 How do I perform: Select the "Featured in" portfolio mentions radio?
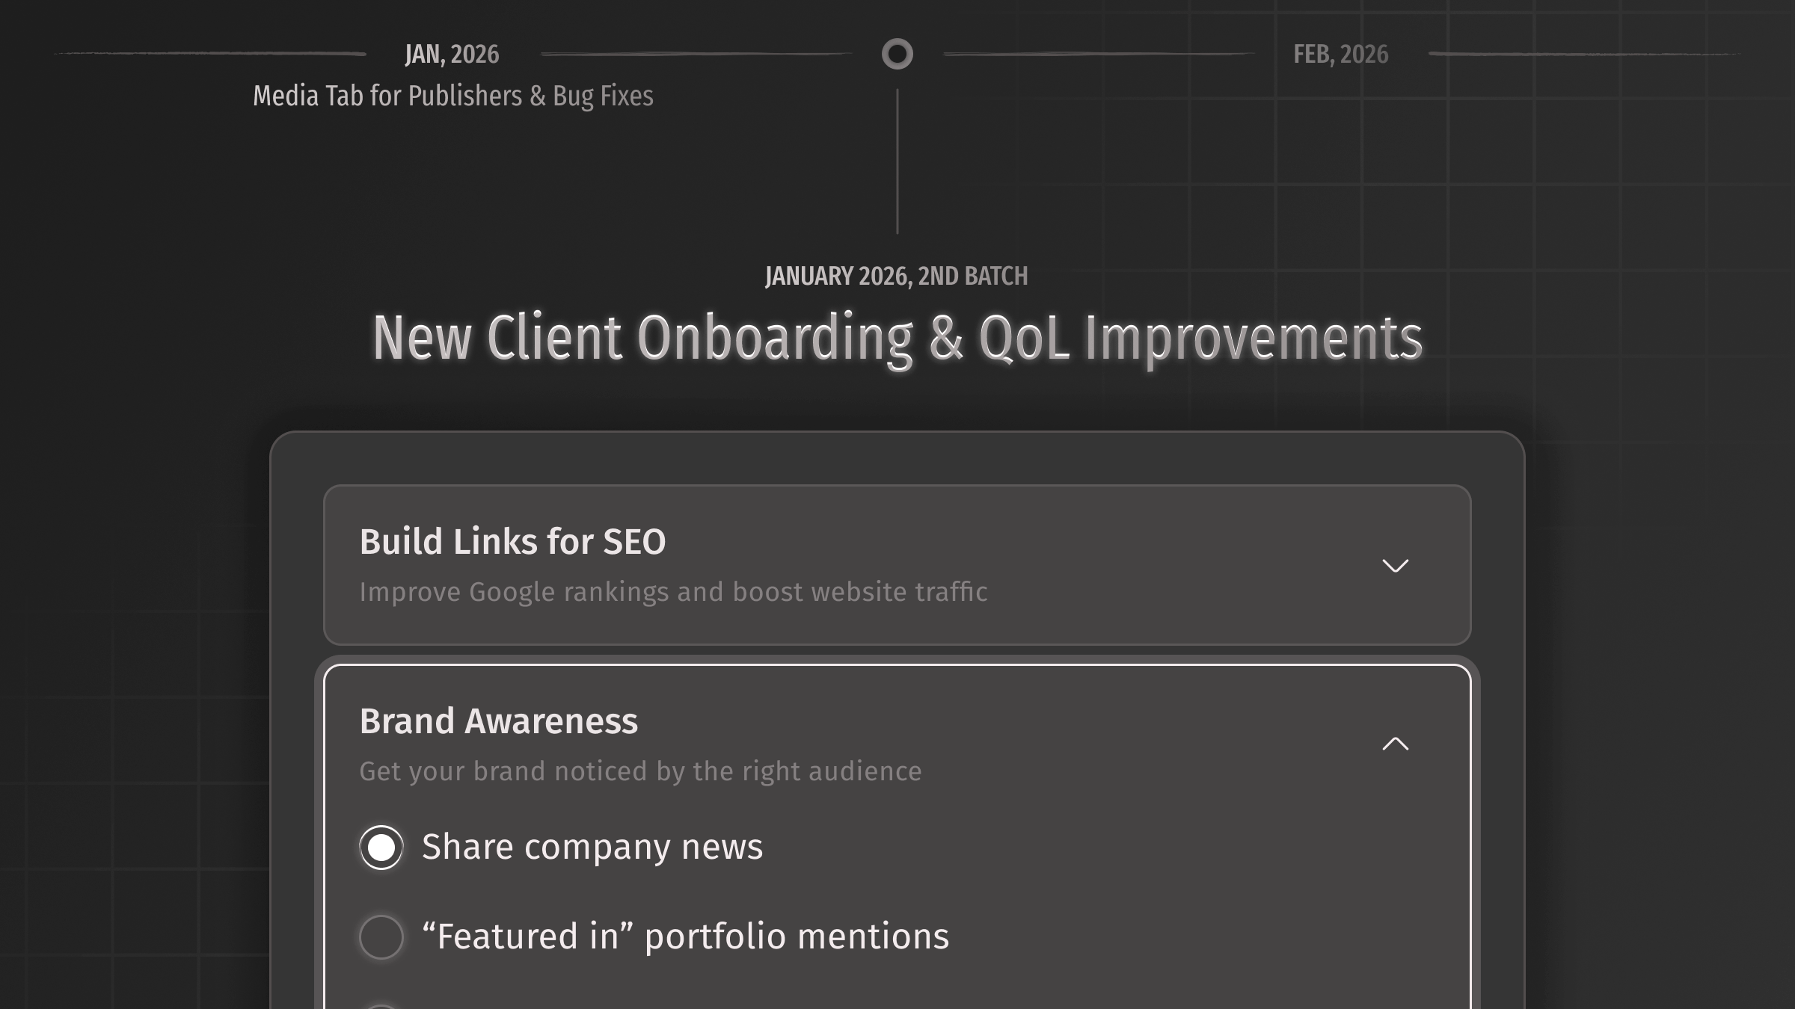click(381, 937)
